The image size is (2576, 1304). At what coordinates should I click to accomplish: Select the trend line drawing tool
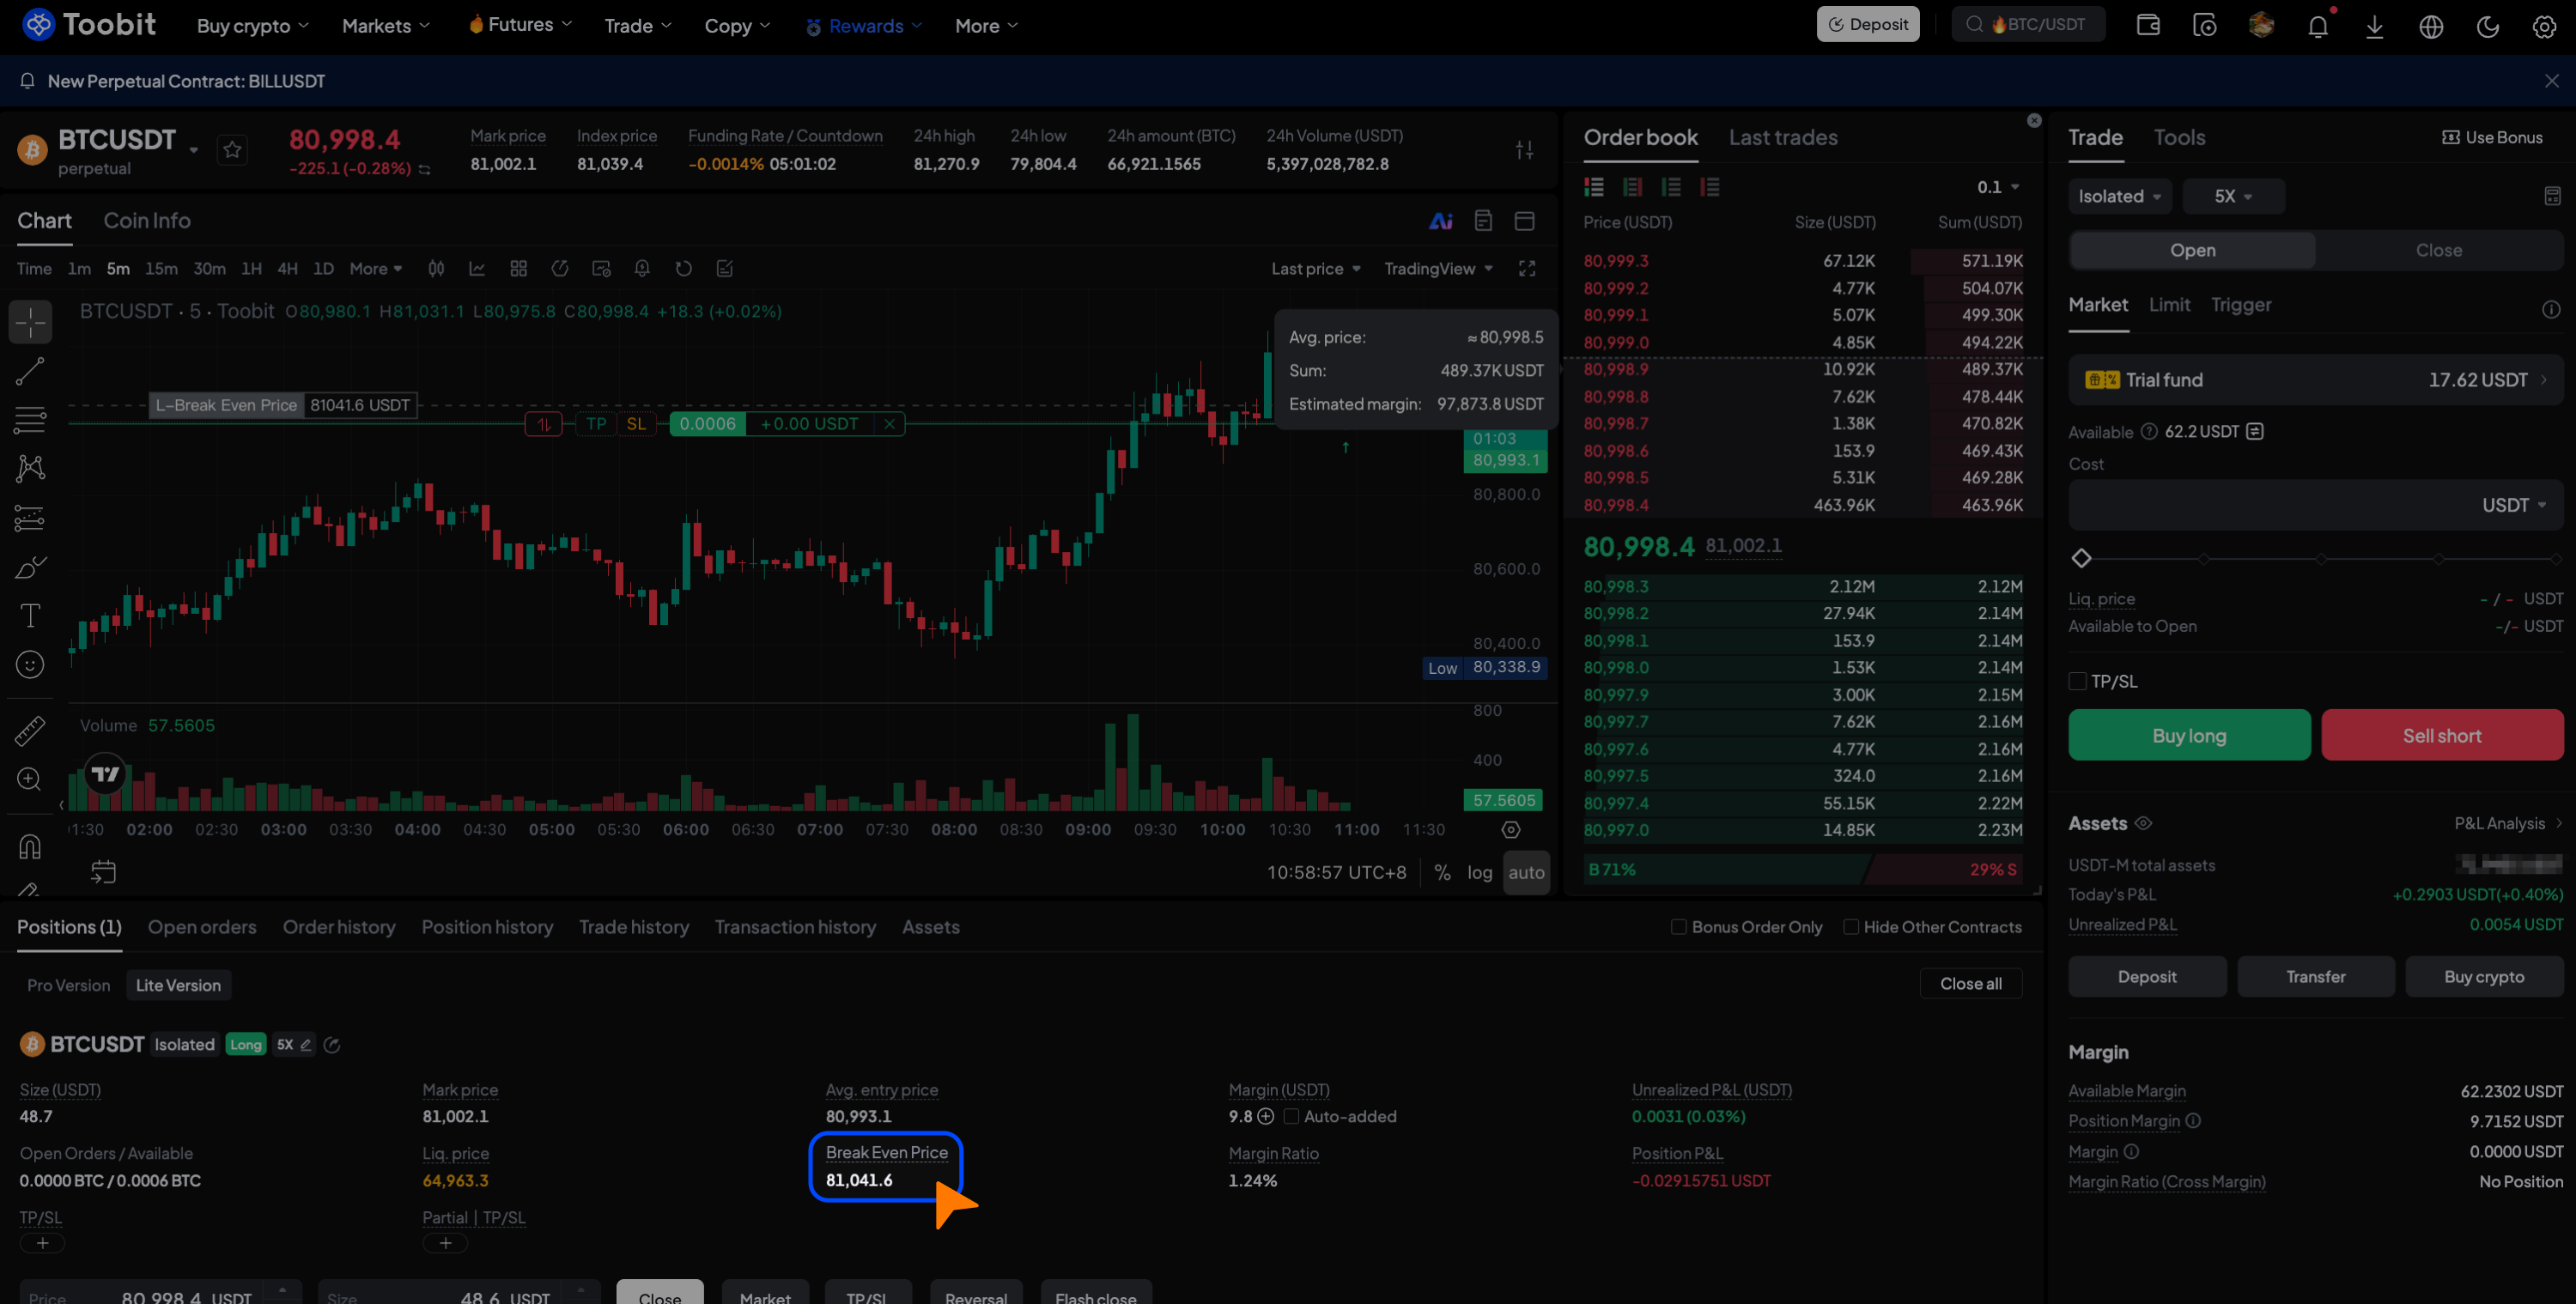coord(30,371)
